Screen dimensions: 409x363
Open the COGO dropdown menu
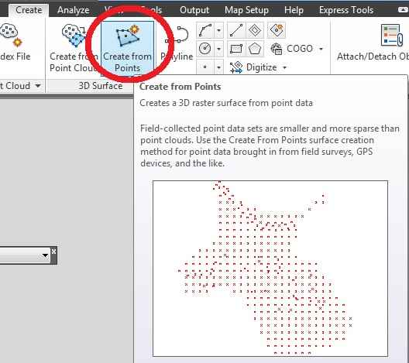click(297, 49)
